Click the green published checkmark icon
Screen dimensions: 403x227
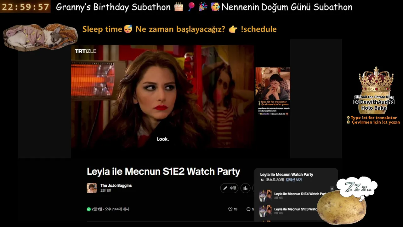[x=89, y=209]
